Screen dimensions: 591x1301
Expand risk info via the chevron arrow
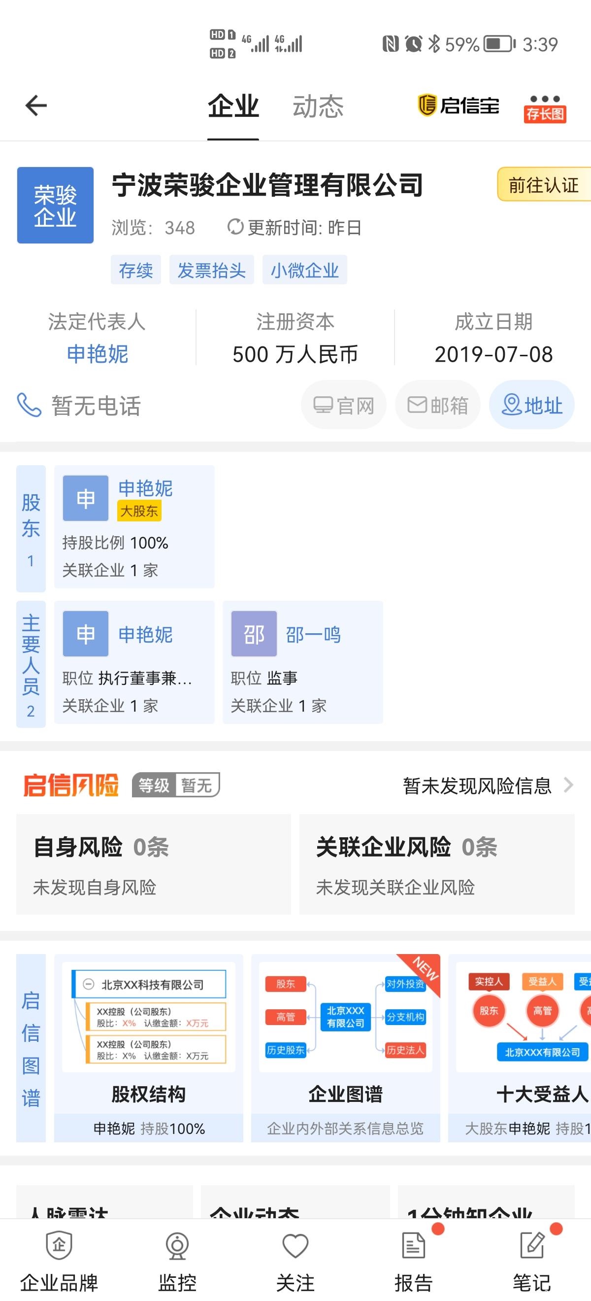(x=569, y=786)
